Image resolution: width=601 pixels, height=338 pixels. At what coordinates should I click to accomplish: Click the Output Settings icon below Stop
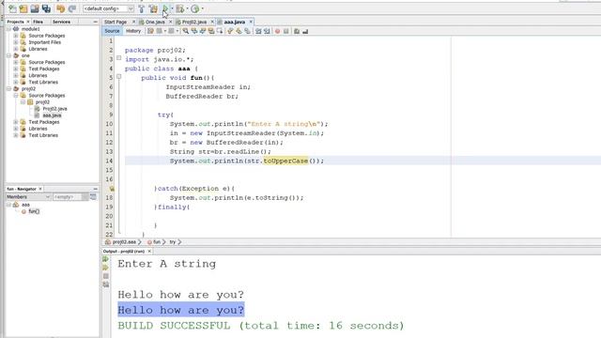click(x=106, y=284)
